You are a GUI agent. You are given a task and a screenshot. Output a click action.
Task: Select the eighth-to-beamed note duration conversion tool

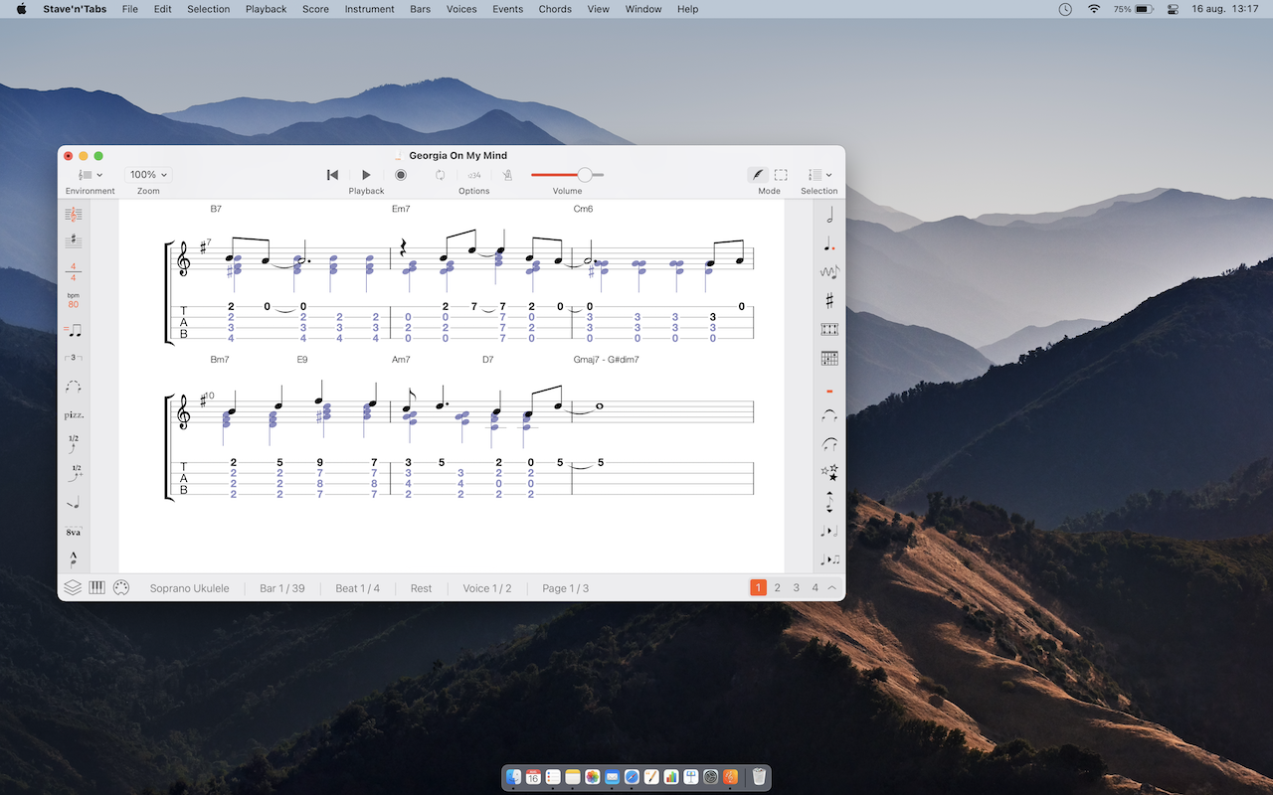829,560
